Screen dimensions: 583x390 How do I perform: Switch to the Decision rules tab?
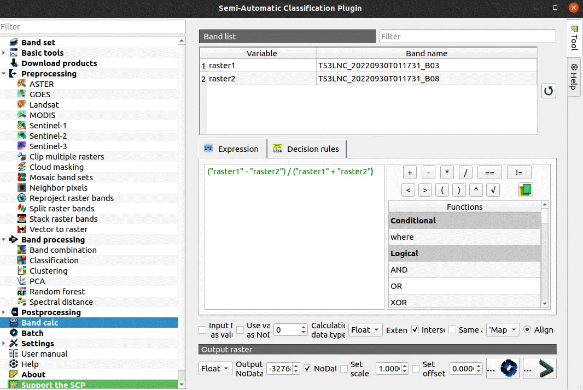pyautogui.click(x=306, y=149)
